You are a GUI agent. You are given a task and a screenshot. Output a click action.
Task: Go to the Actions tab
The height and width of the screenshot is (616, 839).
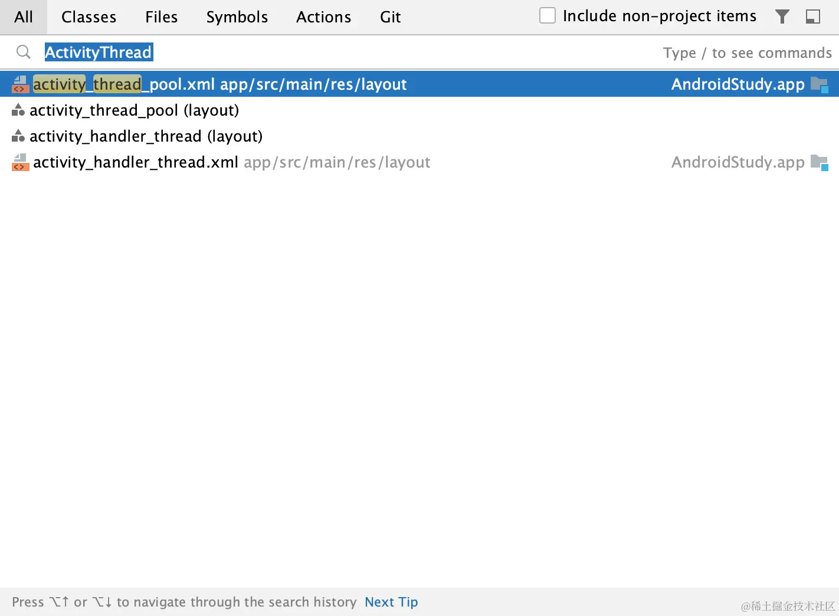[324, 17]
